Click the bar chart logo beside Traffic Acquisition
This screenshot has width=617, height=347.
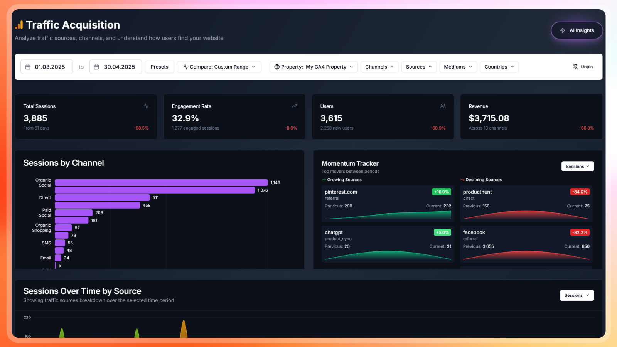[x=19, y=25]
